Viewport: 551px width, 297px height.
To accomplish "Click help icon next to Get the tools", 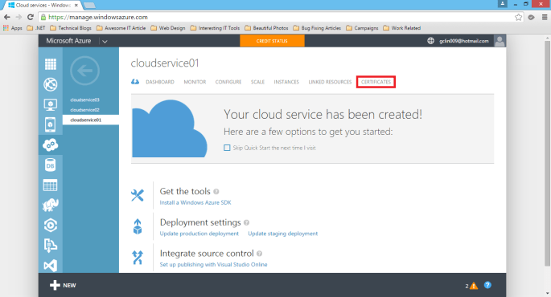I will [x=216, y=192].
